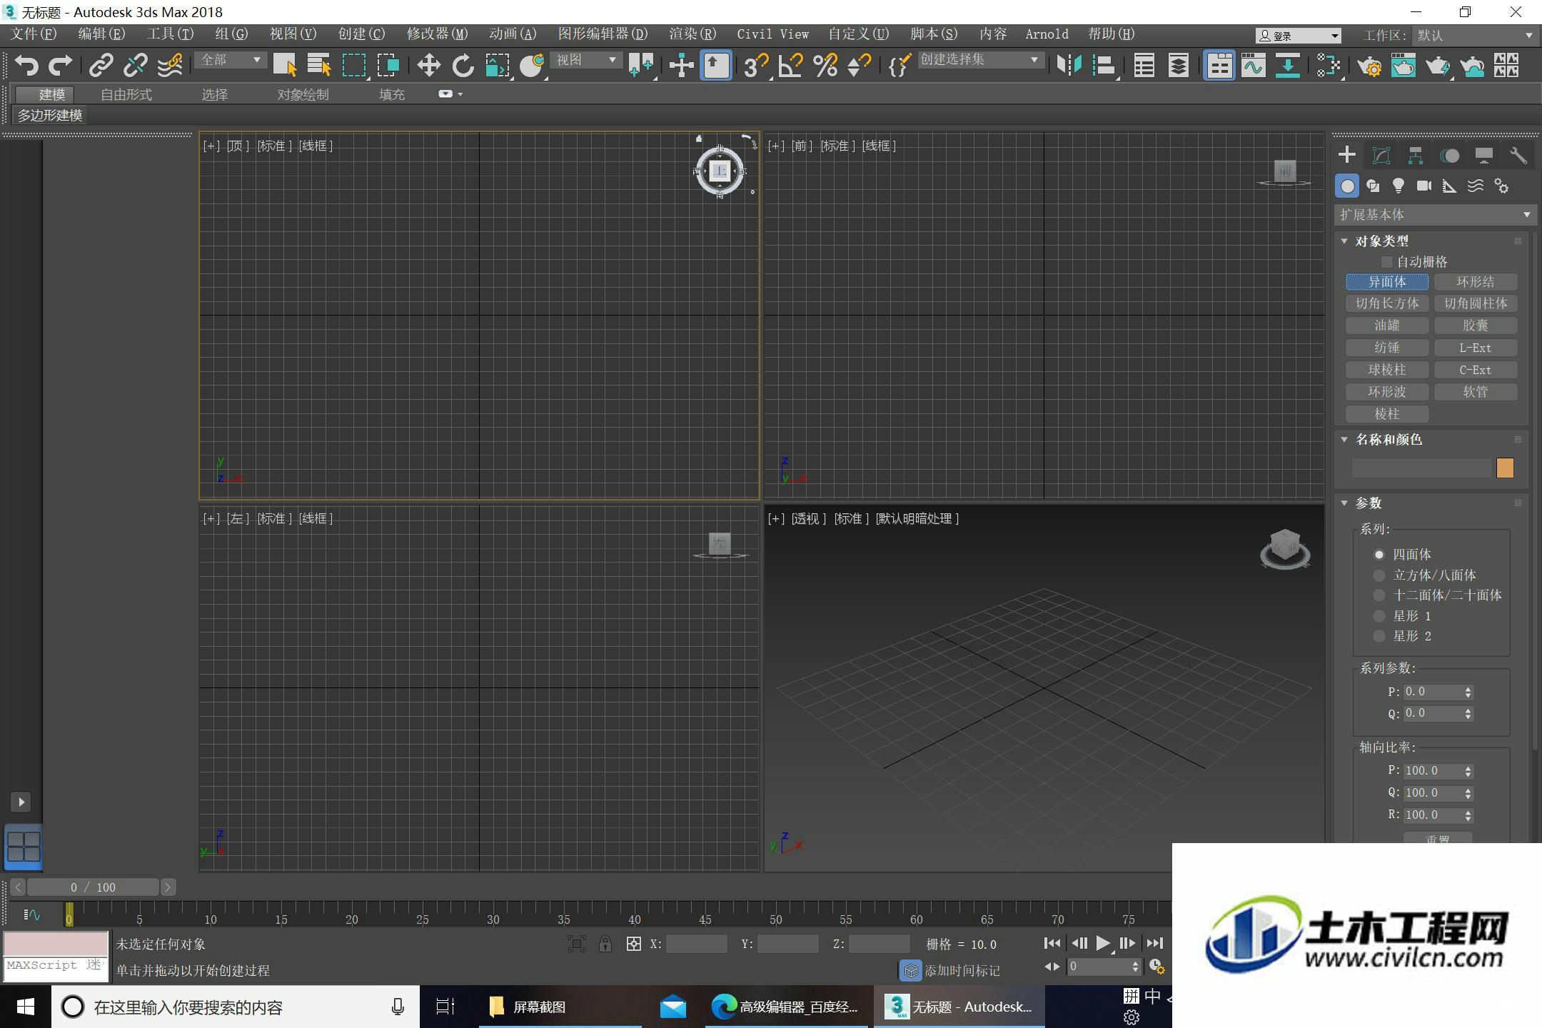The height and width of the screenshot is (1028, 1542).
Task: Switch to the 对象绘制 ribbon tab
Action: pos(303,94)
